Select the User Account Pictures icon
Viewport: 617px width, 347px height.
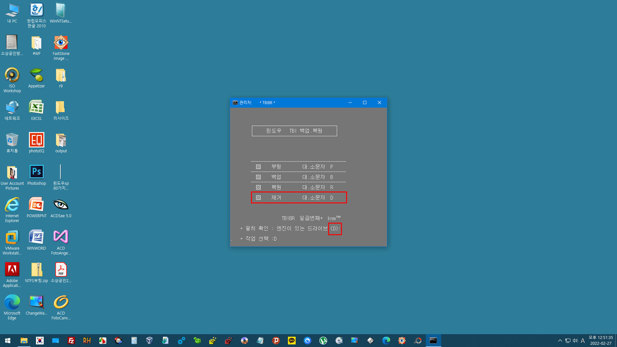click(12, 178)
